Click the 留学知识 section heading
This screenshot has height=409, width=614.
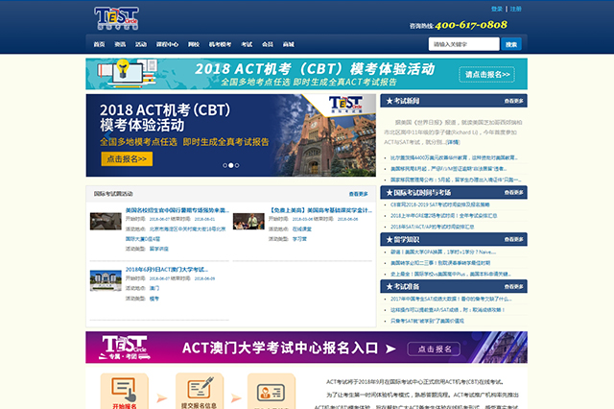(x=403, y=239)
